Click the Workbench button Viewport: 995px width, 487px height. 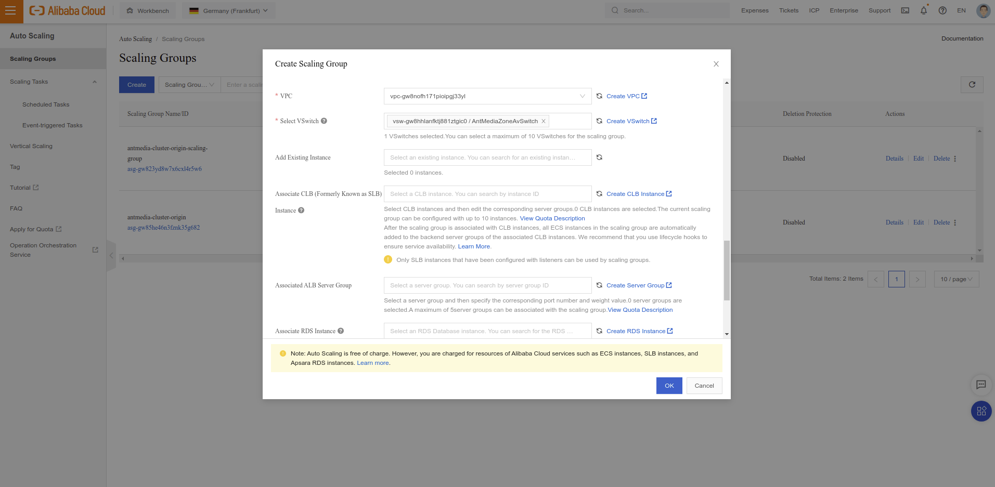tap(148, 10)
